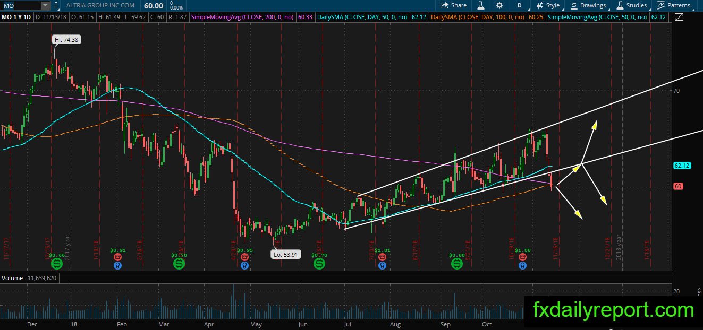Click the green $0.70 dividend icon near June
Viewport: 703px width, 330px height.
pyautogui.click(x=319, y=264)
